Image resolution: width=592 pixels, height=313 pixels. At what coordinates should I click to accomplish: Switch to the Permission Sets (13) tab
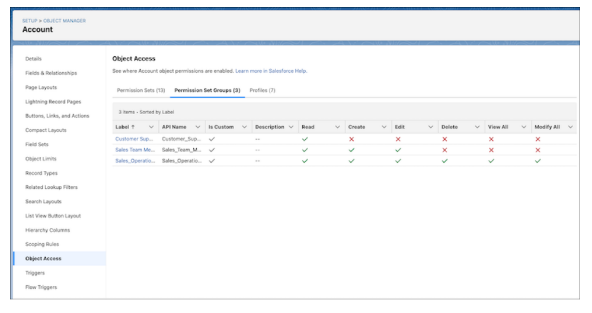click(140, 91)
